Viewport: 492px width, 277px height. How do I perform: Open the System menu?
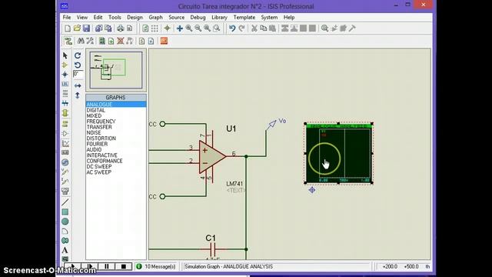coord(269,17)
